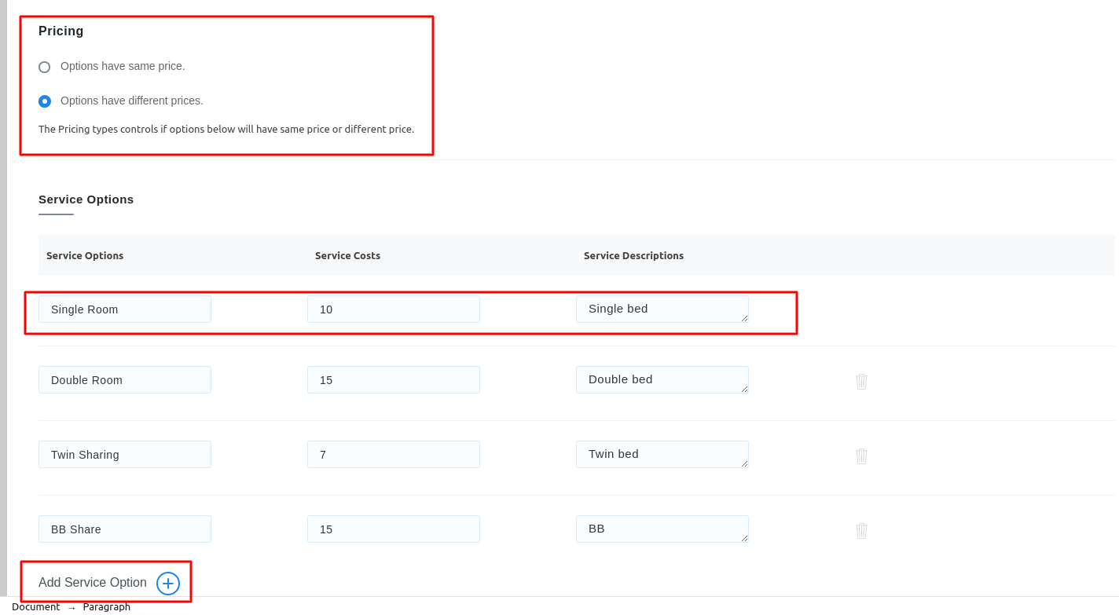Viewport: 1119px width, 615px height.
Task: Edit the 'Double bed' description textarea
Action: coord(662,379)
